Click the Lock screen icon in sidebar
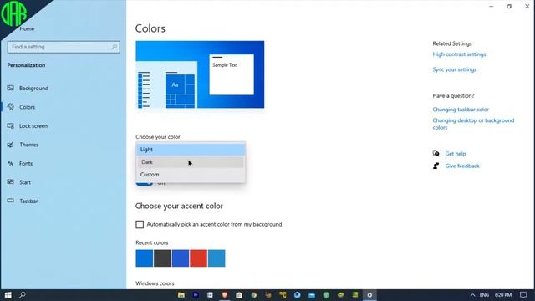Image resolution: width=535 pixels, height=301 pixels. (x=11, y=125)
